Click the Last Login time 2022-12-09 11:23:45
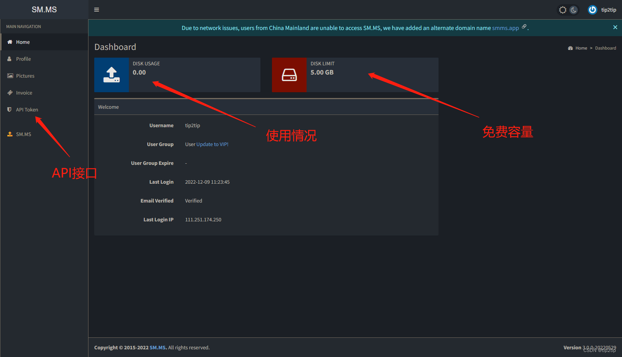 (x=207, y=182)
